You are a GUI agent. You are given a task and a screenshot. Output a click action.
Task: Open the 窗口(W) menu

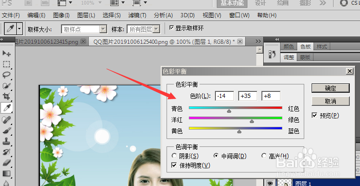tap(239, 15)
